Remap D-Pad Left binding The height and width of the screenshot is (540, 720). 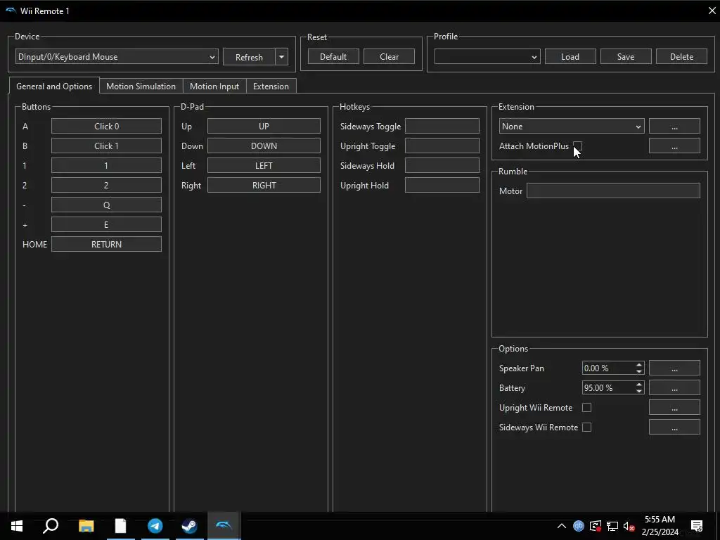click(264, 166)
